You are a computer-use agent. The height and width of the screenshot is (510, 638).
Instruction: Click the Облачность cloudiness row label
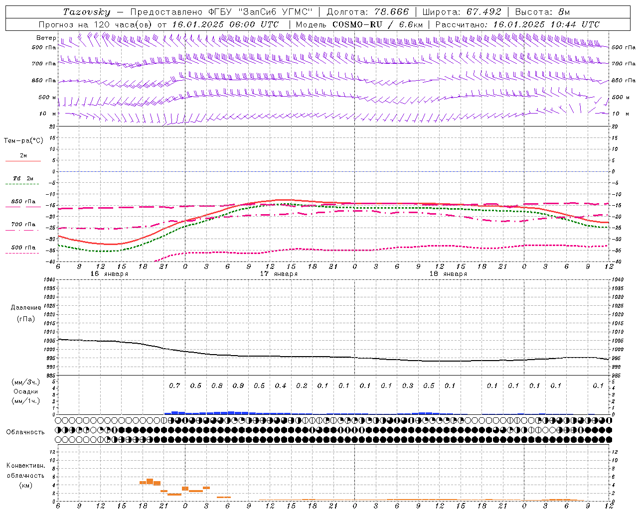(25, 432)
